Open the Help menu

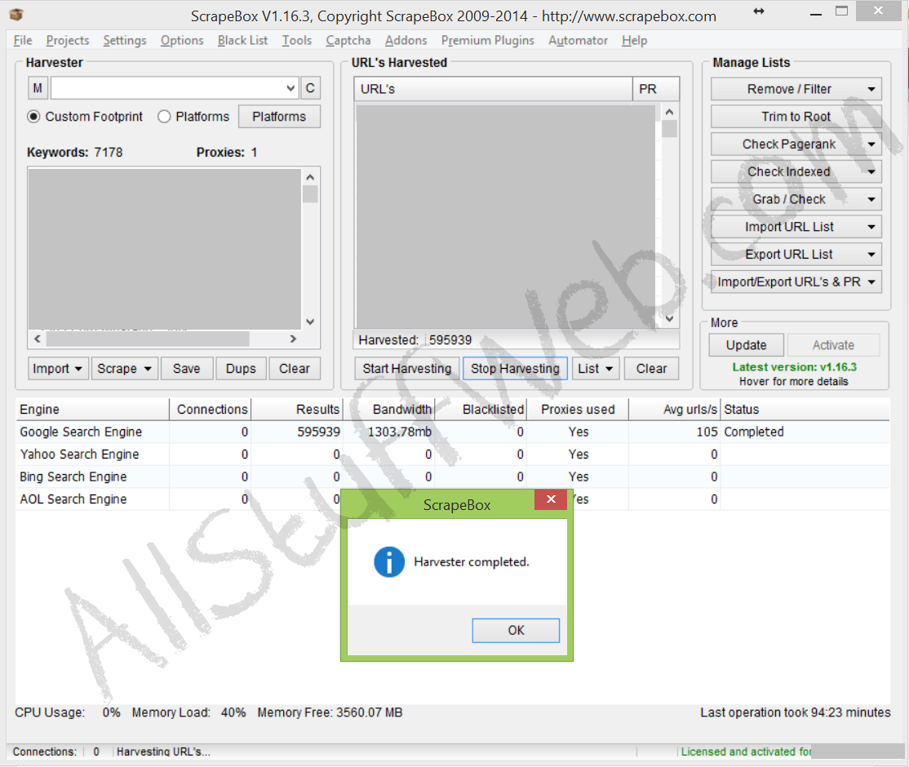634,41
